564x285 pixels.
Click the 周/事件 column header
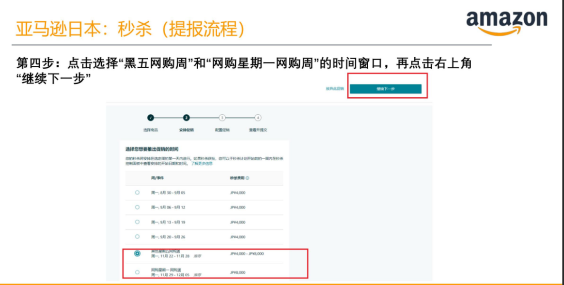click(x=157, y=177)
